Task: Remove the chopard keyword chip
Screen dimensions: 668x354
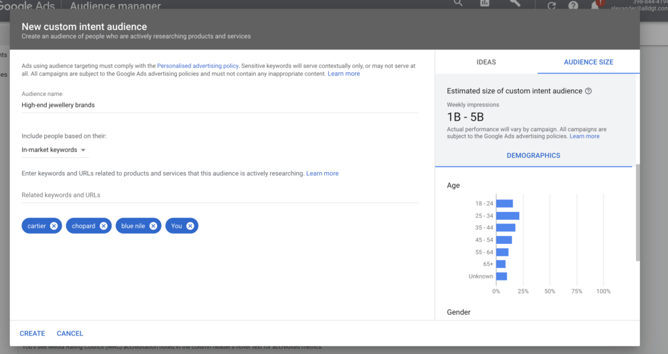Action: [104, 226]
